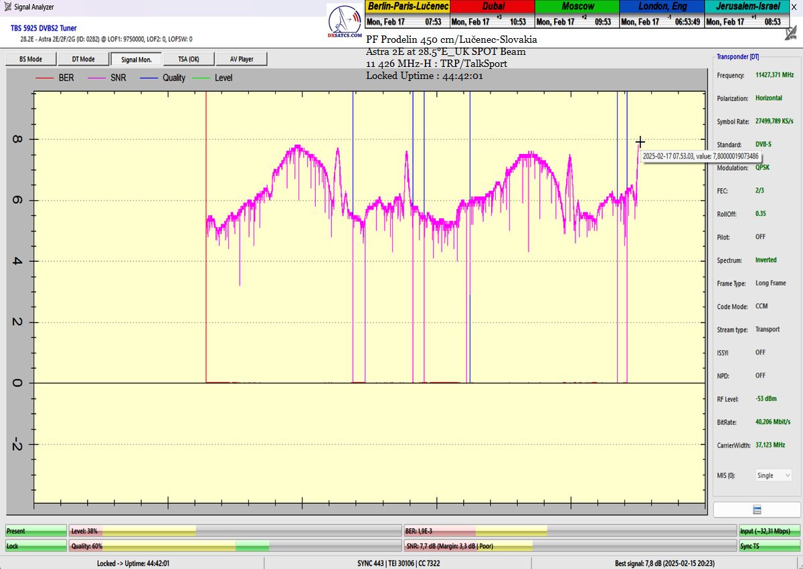The image size is (803, 569).
Task: Click the green Present status indicator
Action: [36, 531]
